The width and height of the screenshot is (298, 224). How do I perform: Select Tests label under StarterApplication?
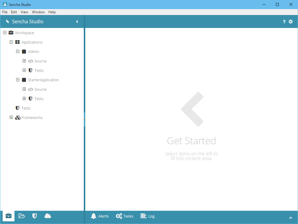point(39,99)
